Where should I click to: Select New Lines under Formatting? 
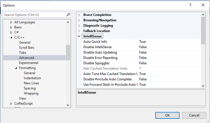(31, 83)
